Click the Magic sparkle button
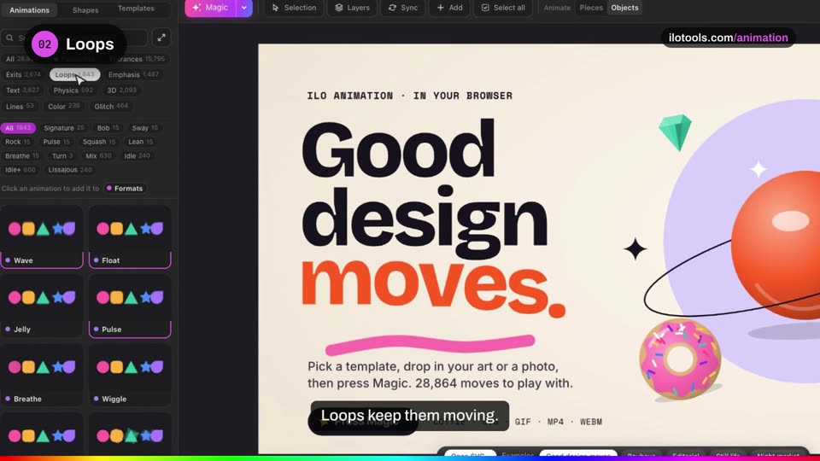Image resolution: width=820 pixels, height=461 pixels. coord(210,8)
